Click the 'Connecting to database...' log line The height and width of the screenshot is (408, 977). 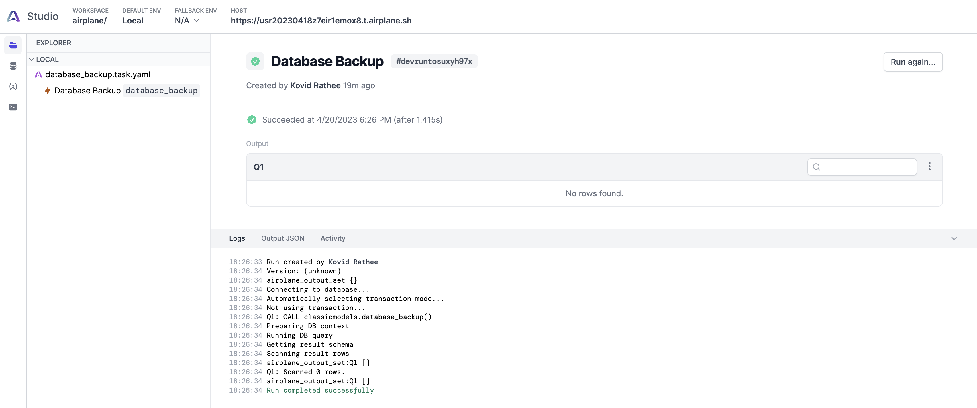click(318, 290)
